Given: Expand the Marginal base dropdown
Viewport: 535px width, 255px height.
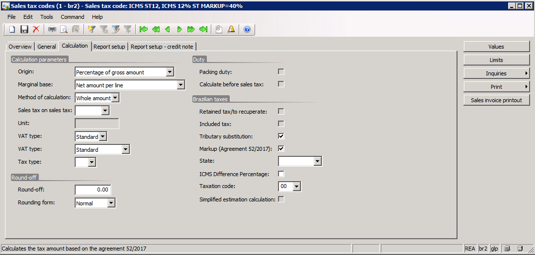Looking at the screenshot, I should point(180,85).
